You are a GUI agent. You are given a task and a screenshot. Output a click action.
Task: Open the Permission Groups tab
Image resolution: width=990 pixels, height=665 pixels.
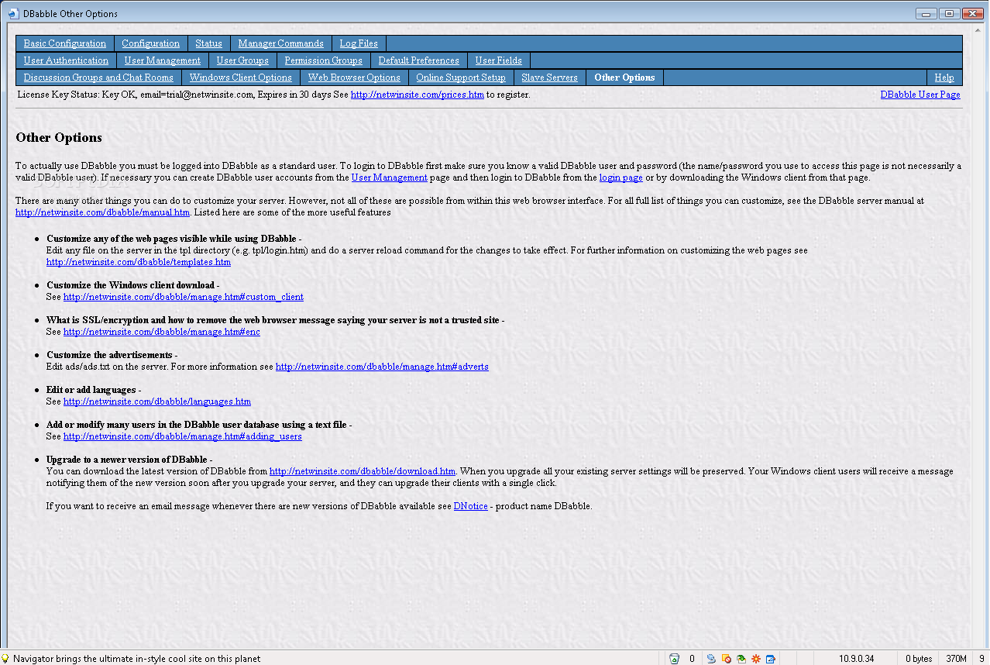point(323,60)
